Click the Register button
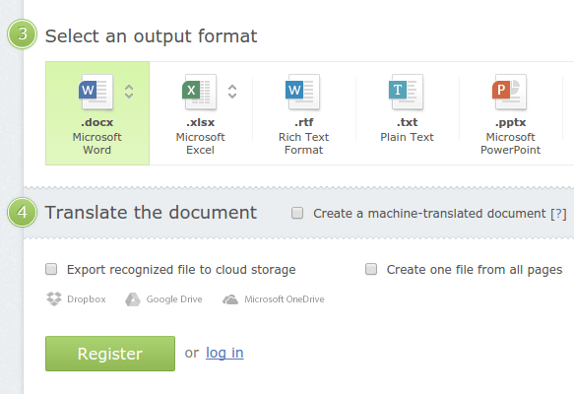This screenshot has height=394, width=574. coord(110,354)
